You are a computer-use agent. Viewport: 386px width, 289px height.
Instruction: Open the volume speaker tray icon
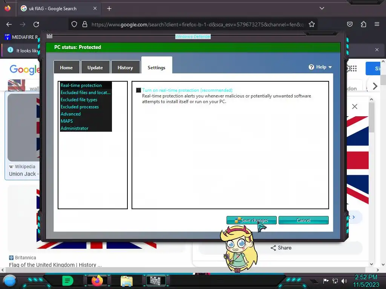[x=344, y=281]
